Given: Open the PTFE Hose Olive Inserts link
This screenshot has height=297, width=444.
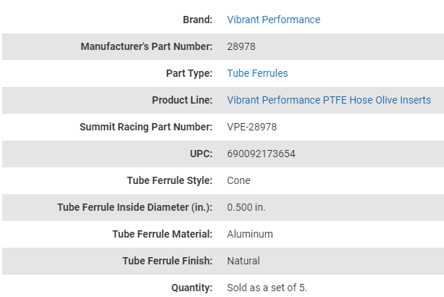Looking at the screenshot, I should point(329,100).
